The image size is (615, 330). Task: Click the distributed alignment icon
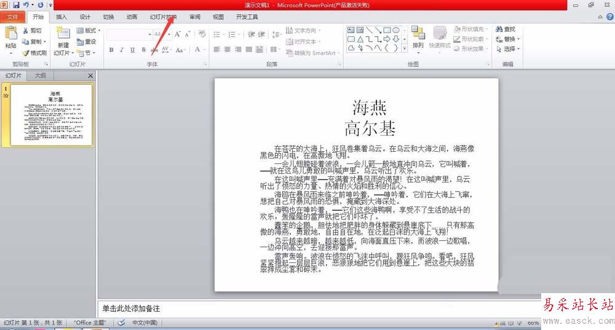click(x=260, y=49)
